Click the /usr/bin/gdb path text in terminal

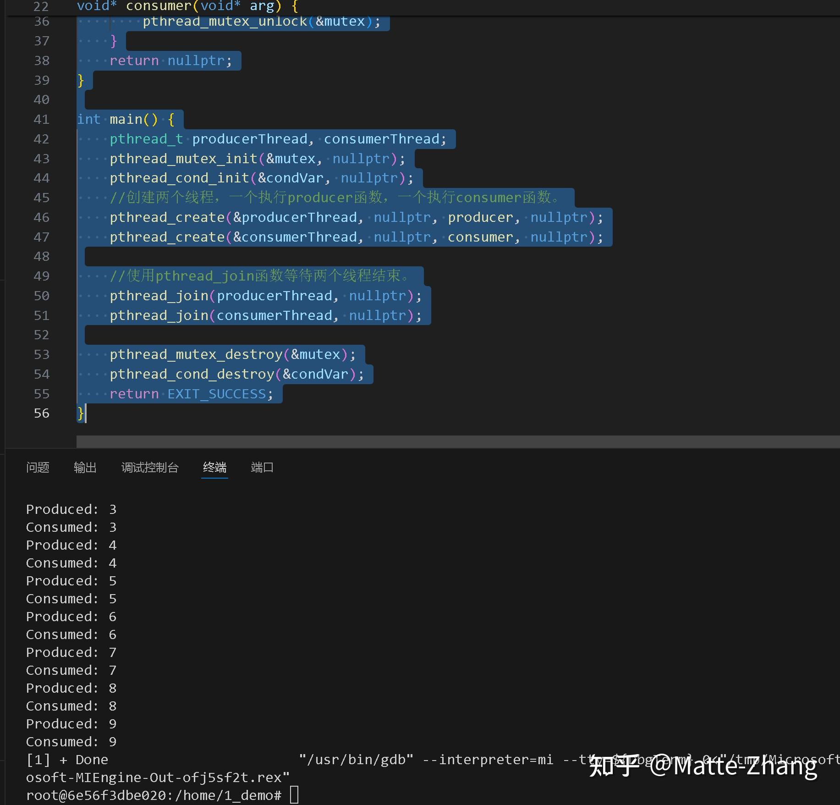point(355,760)
